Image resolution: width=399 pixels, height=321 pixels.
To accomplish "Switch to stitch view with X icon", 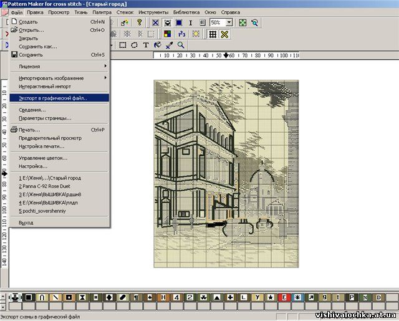I will (x=155, y=22).
